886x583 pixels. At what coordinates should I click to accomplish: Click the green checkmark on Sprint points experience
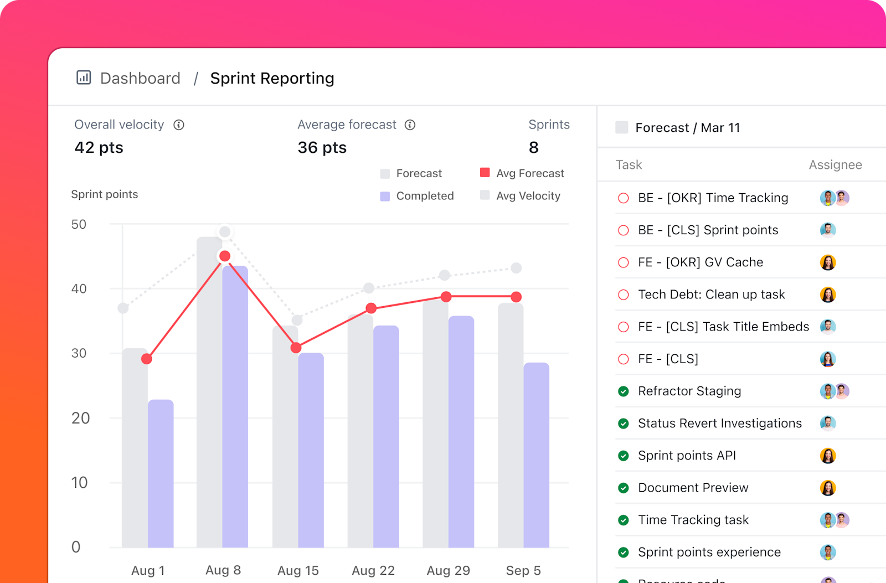click(x=624, y=552)
